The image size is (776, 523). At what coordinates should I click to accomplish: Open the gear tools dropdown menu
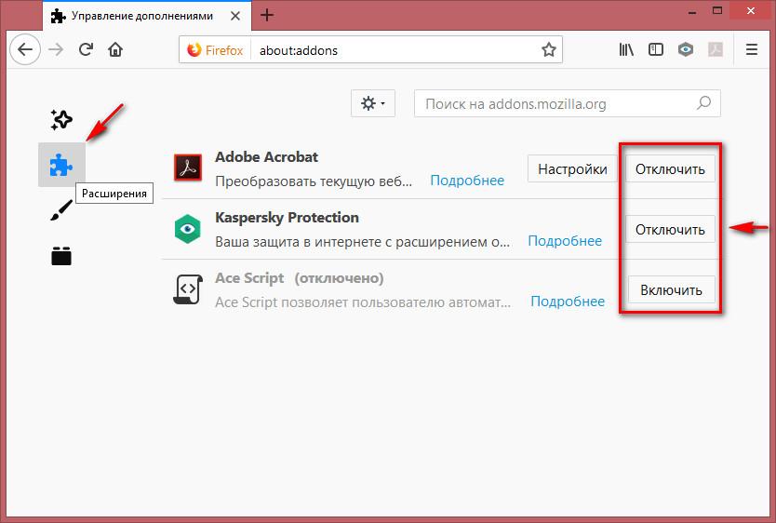[373, 103]
